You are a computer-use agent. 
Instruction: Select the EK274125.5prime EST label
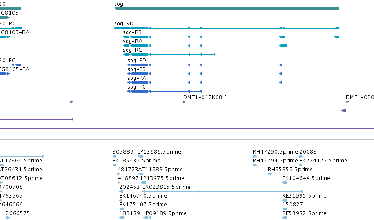(323, 161)
